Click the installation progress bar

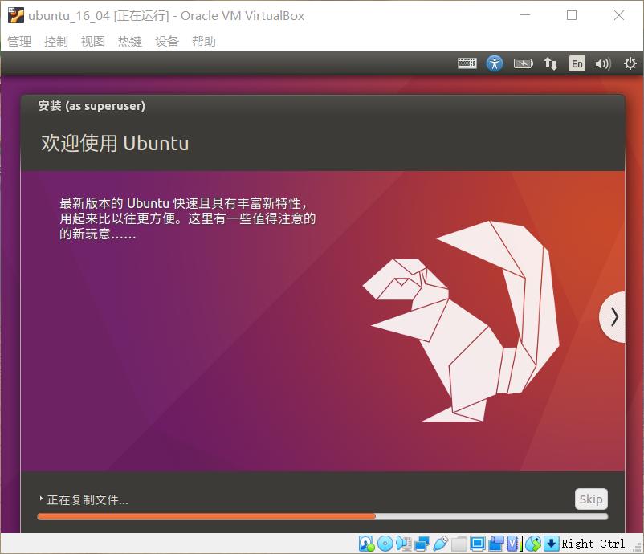coord(323,516)
